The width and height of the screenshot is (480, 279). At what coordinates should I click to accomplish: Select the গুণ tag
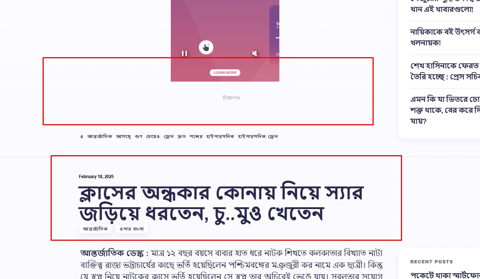click(x=138, y=137)
